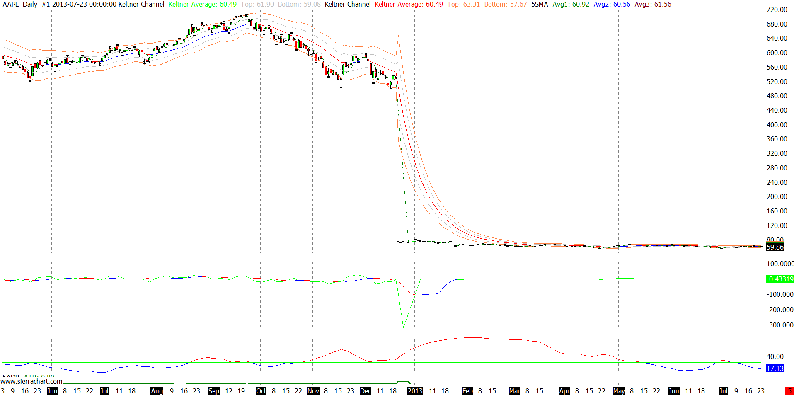Viewport: 794px width, 395px height.
Task: Click the 360.00 price axis label
Action: coord(777,139)
